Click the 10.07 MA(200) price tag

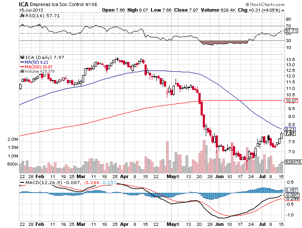[291, 100]
